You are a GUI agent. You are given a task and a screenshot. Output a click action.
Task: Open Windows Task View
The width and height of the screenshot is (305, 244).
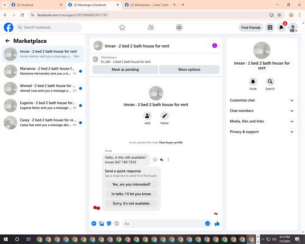click(x=29, y=239)
